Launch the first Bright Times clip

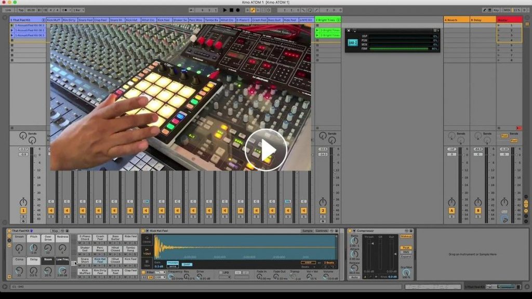click(x=317, y=30)
